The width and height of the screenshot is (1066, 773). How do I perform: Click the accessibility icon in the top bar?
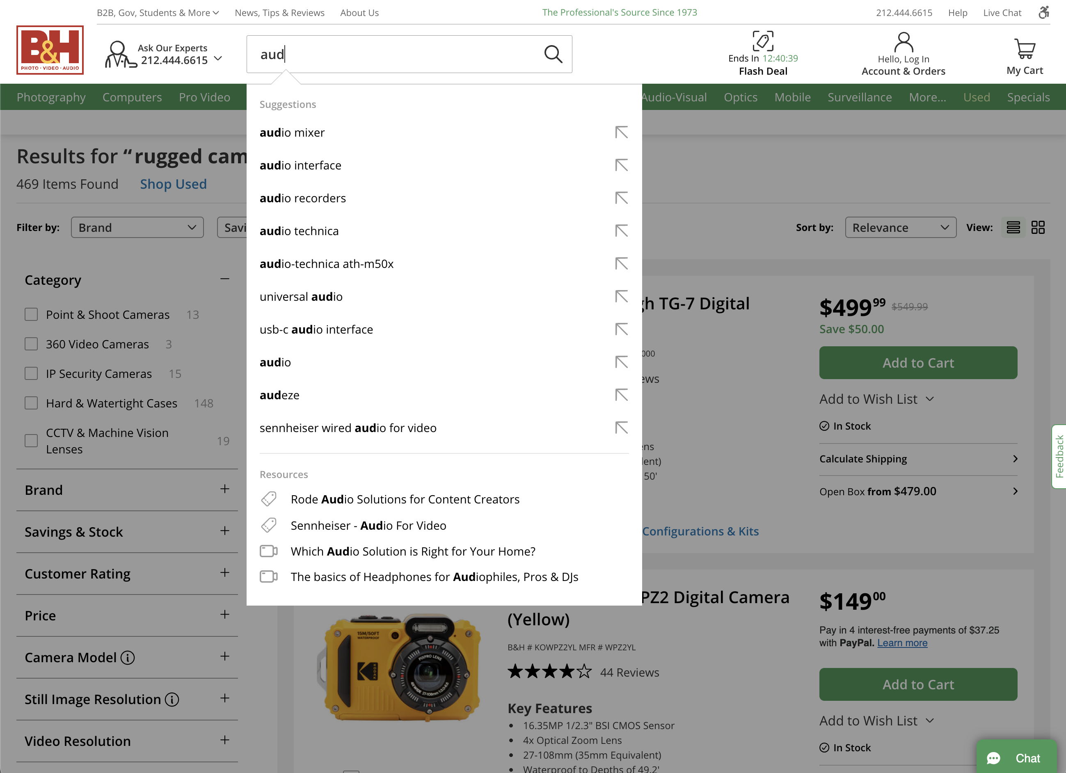tap(1044, 12)
